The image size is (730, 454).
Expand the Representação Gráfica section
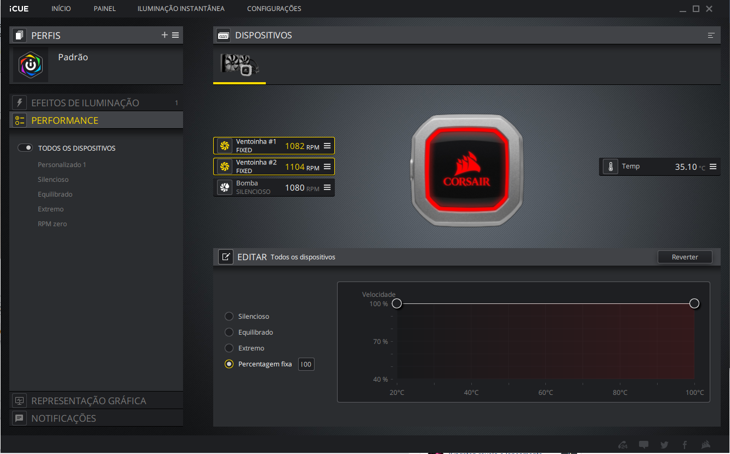point(96,400)
